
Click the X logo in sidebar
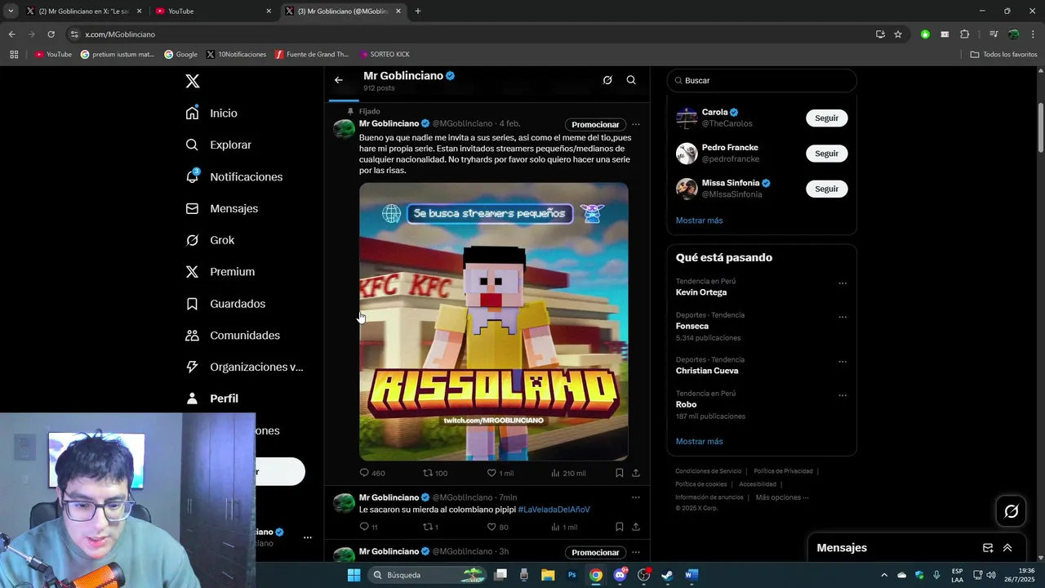click(193, 81)
